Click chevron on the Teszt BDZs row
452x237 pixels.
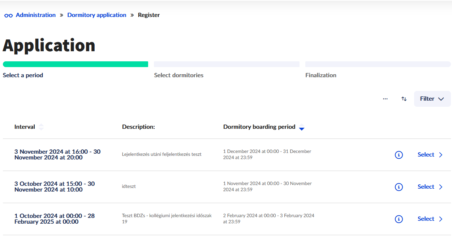coord(441,219)
